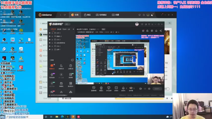212x119 pixels.
Task: Open the 房管助手 tool
Action: (x=61, y=67)
